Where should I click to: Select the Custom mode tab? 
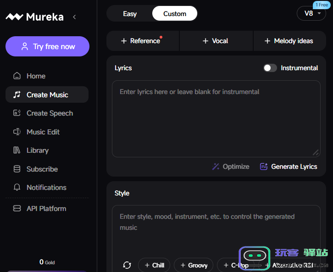[x=175, y=14]
